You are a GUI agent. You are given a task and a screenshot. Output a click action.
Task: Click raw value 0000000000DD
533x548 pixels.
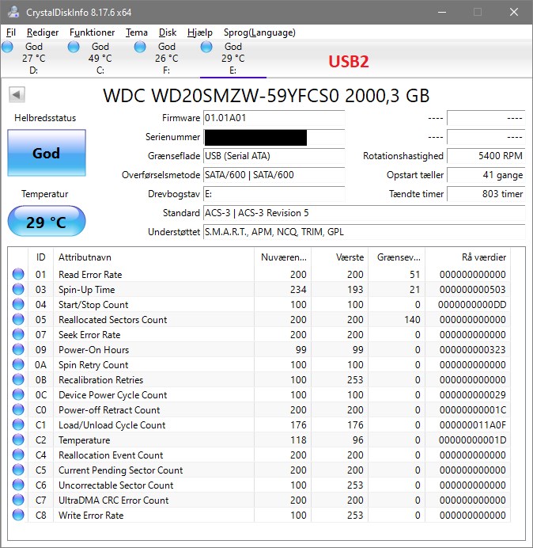pyautogui.click(x=472, y=305)
